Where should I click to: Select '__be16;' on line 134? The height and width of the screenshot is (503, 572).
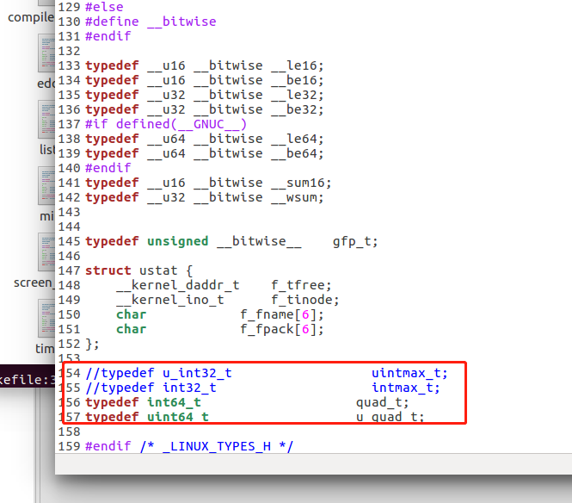pos(298,80)
